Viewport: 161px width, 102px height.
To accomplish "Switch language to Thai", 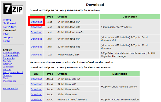I will tap(5, 78).
